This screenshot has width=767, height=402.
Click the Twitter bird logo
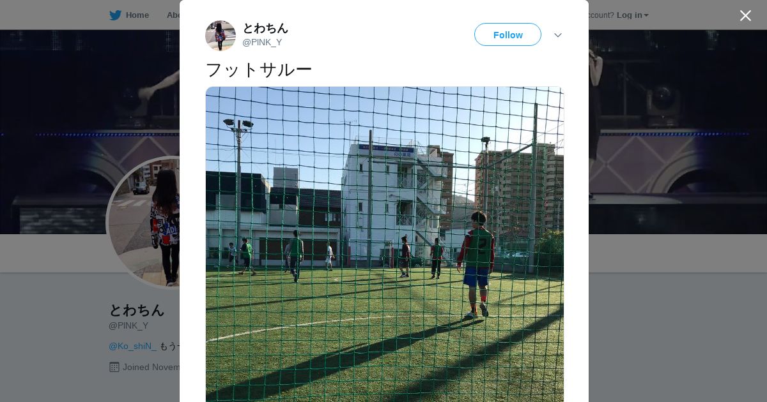(115, 15)
